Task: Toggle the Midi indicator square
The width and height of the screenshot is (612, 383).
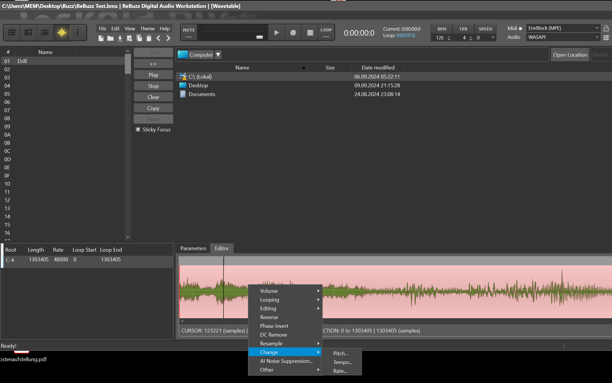Action: pyautogui.click(x=520, y=29)
